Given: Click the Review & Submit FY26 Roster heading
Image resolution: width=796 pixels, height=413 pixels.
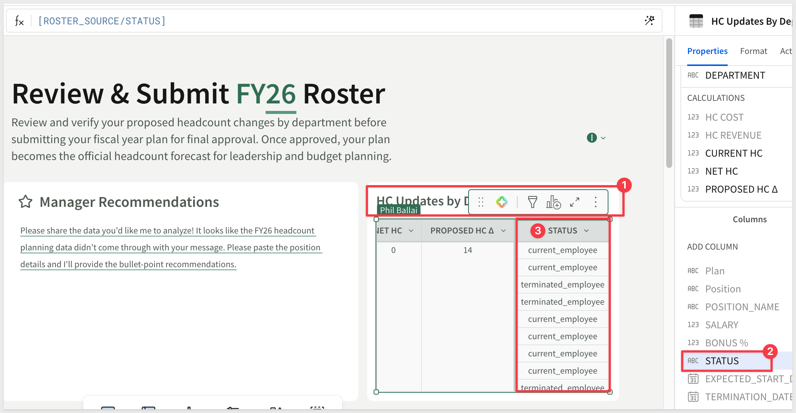Looking at the screenshot, I should coord(198,94).
